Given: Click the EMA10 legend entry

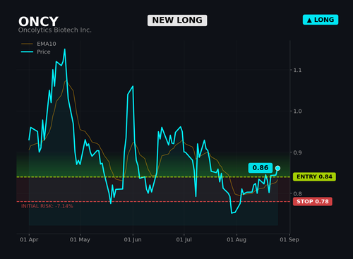Looking at the screenshot, I should tap(39, 44).
